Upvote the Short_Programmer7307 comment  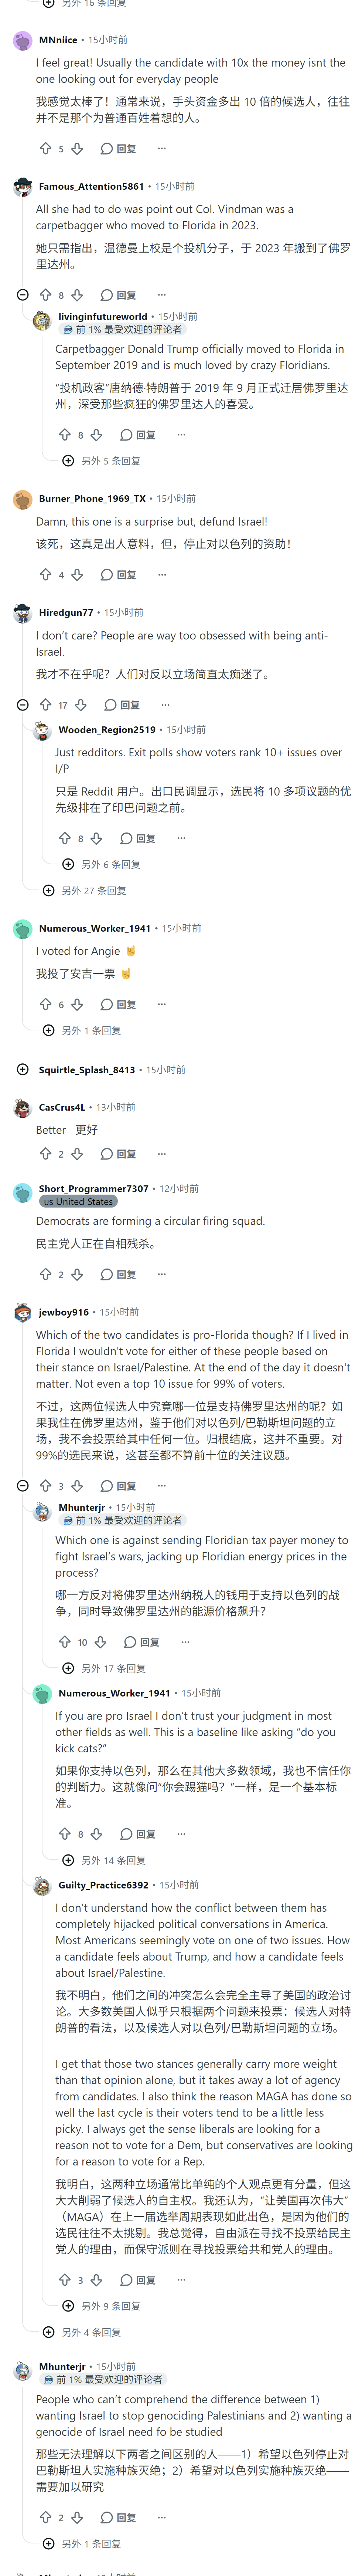click(45, 1274)
